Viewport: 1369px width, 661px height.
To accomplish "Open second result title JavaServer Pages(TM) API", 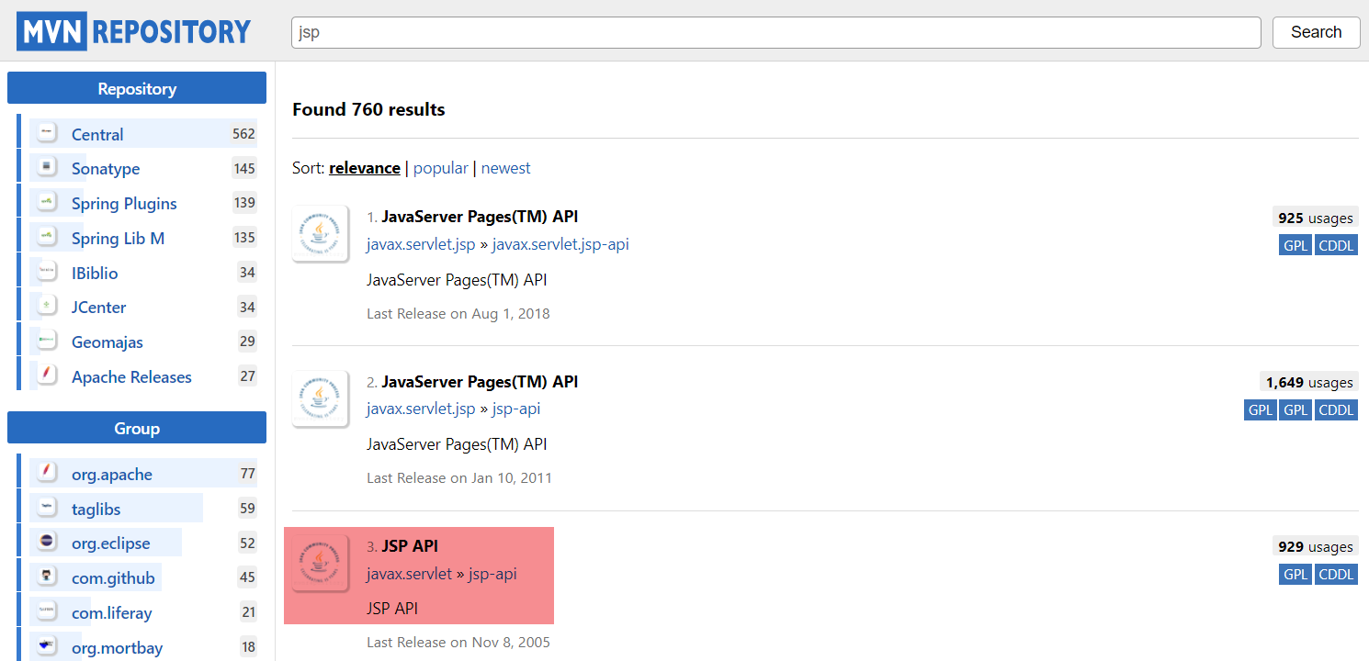I will 480,381.
